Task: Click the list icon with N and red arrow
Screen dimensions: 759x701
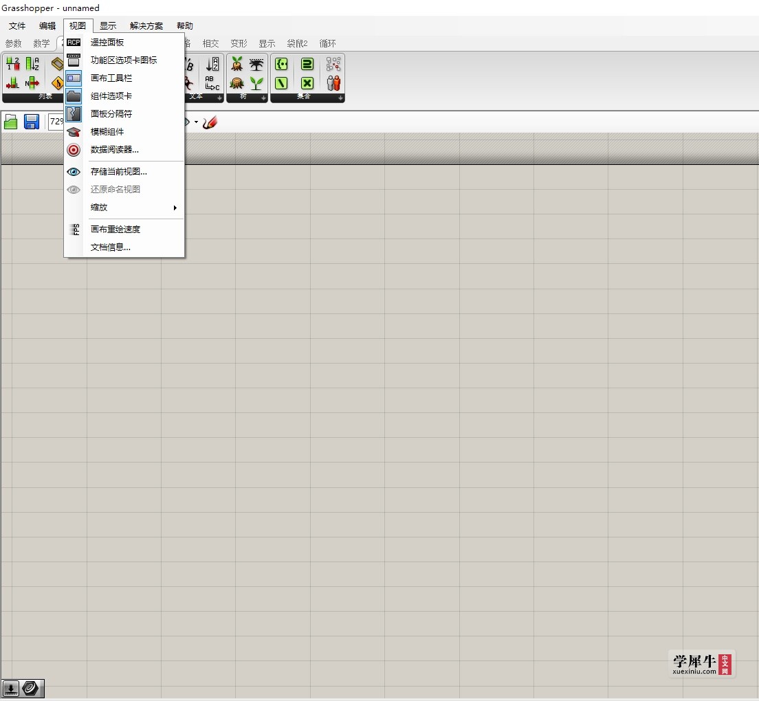Action: tap(32, 83)
